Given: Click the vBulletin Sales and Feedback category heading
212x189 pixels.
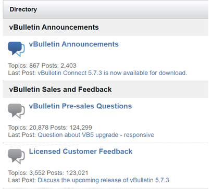Looking at the screenshot, I should [x=60, y=90].
